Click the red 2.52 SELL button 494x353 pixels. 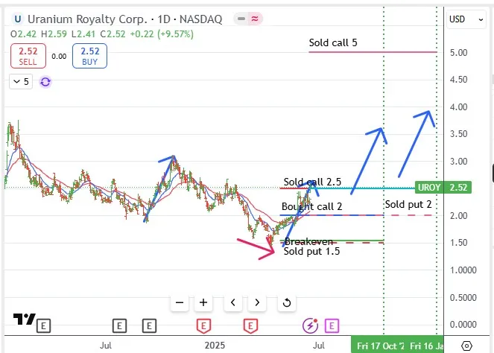coord(28,56)
